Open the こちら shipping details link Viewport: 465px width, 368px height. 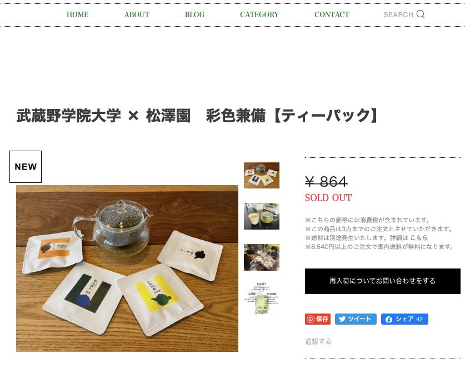pyautogui.click(x=419, y=238)
